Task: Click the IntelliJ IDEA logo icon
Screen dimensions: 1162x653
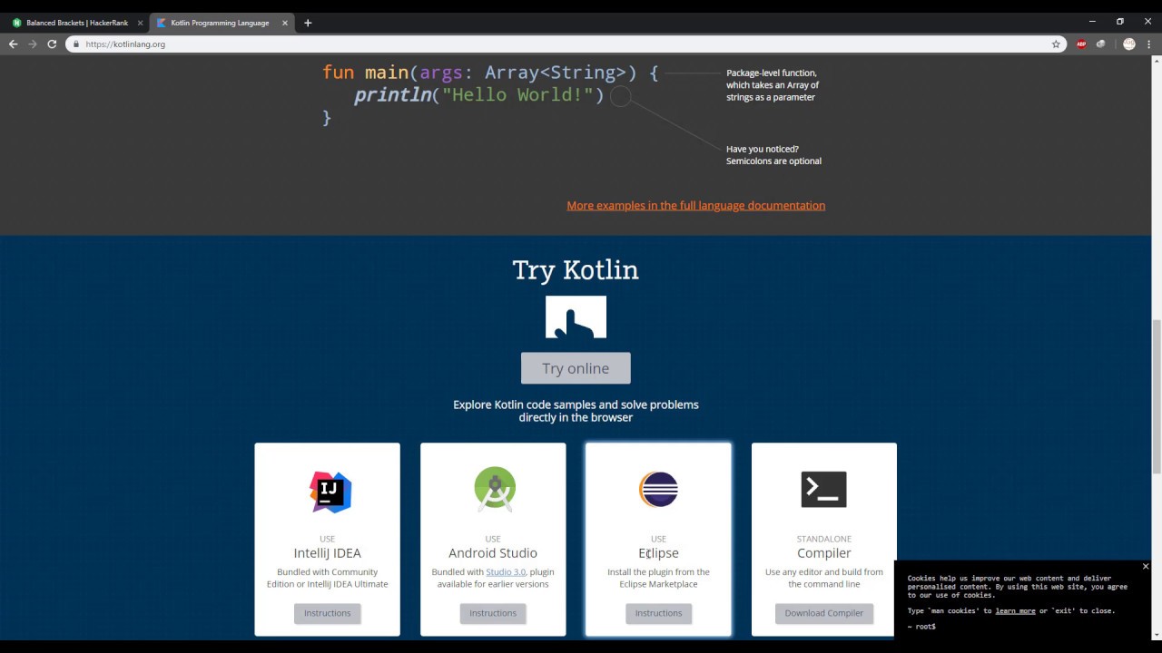Action: click(330, 492)
